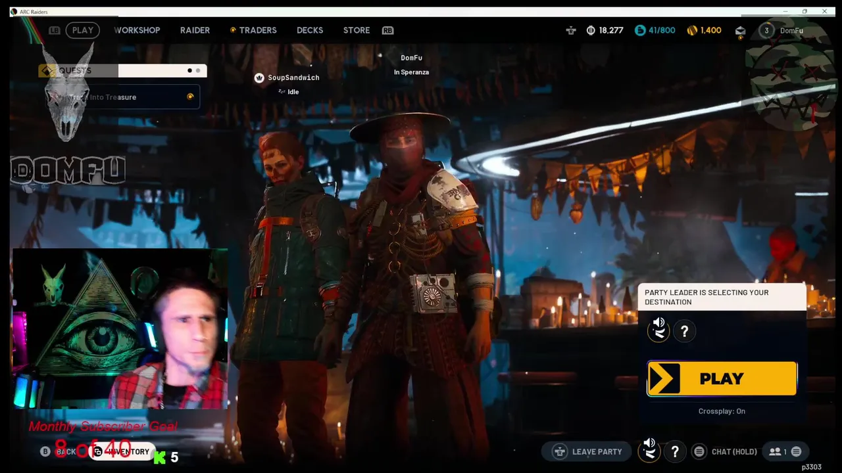Click the gold raider tokens 1,400

click(704, 30)
